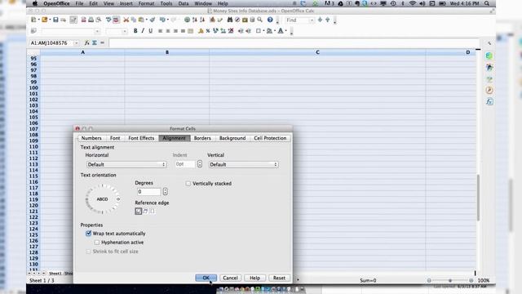Click the Wi-Fi icon in menu bar
Viewport: 522px width, 294px height.
tap(413, 3)
